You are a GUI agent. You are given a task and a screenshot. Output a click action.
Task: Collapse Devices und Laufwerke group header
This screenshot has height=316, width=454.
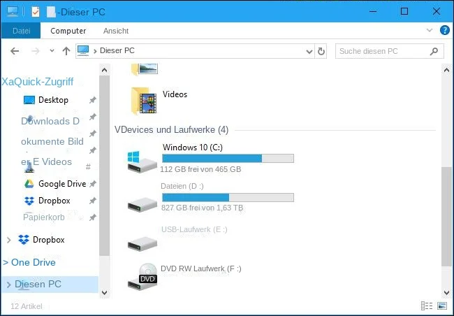pos(171,129)
